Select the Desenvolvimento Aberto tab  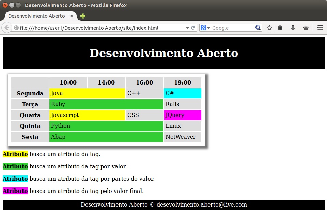[36, 16]
